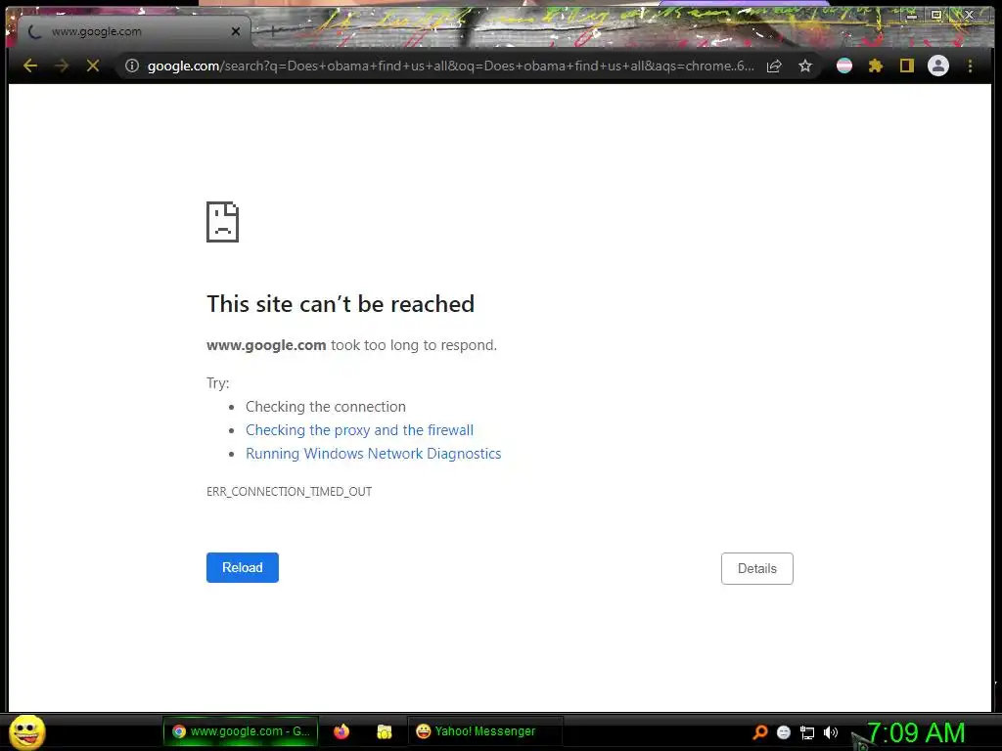Open the striped flag extension icon

pos(844,66)
